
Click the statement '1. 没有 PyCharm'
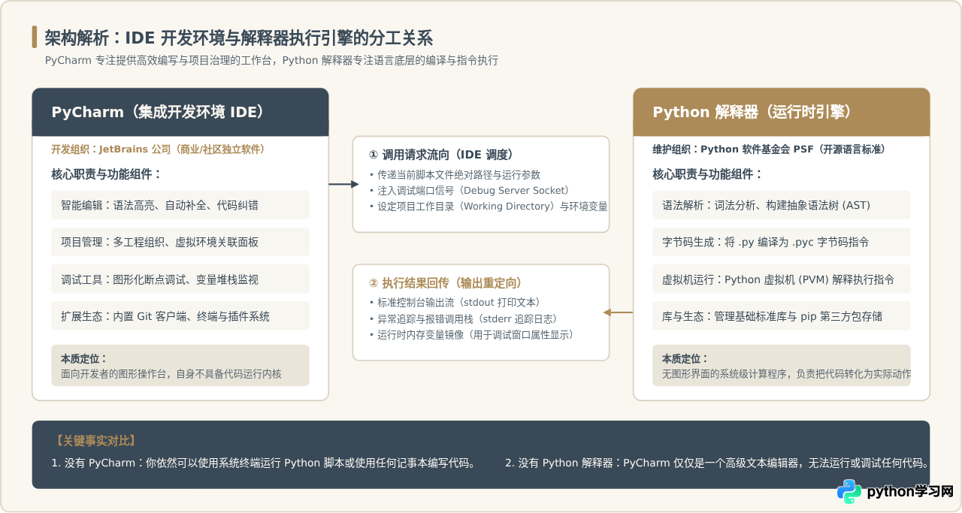263,463
